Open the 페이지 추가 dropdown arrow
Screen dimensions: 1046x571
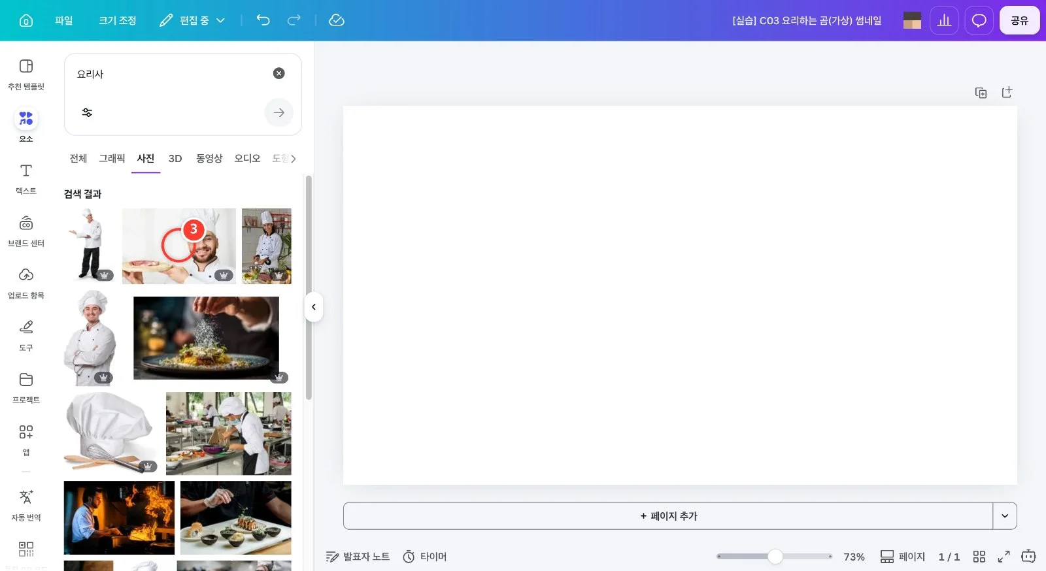point(1005,516)
